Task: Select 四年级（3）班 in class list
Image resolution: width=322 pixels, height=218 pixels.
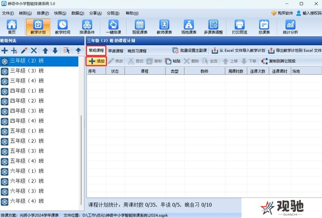Action: [x=39, y=111]
